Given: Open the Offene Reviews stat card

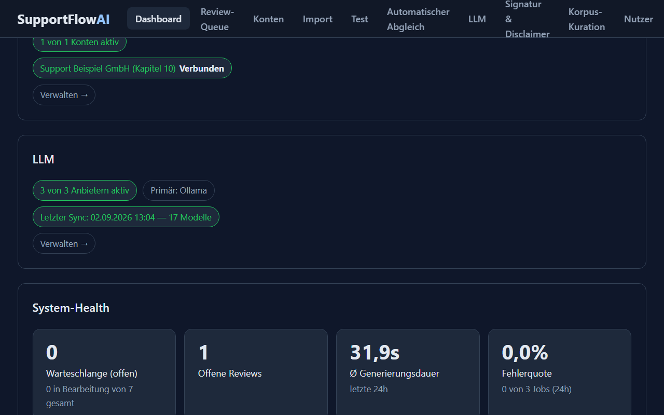Looking at the screenshot, I should 256,372.
